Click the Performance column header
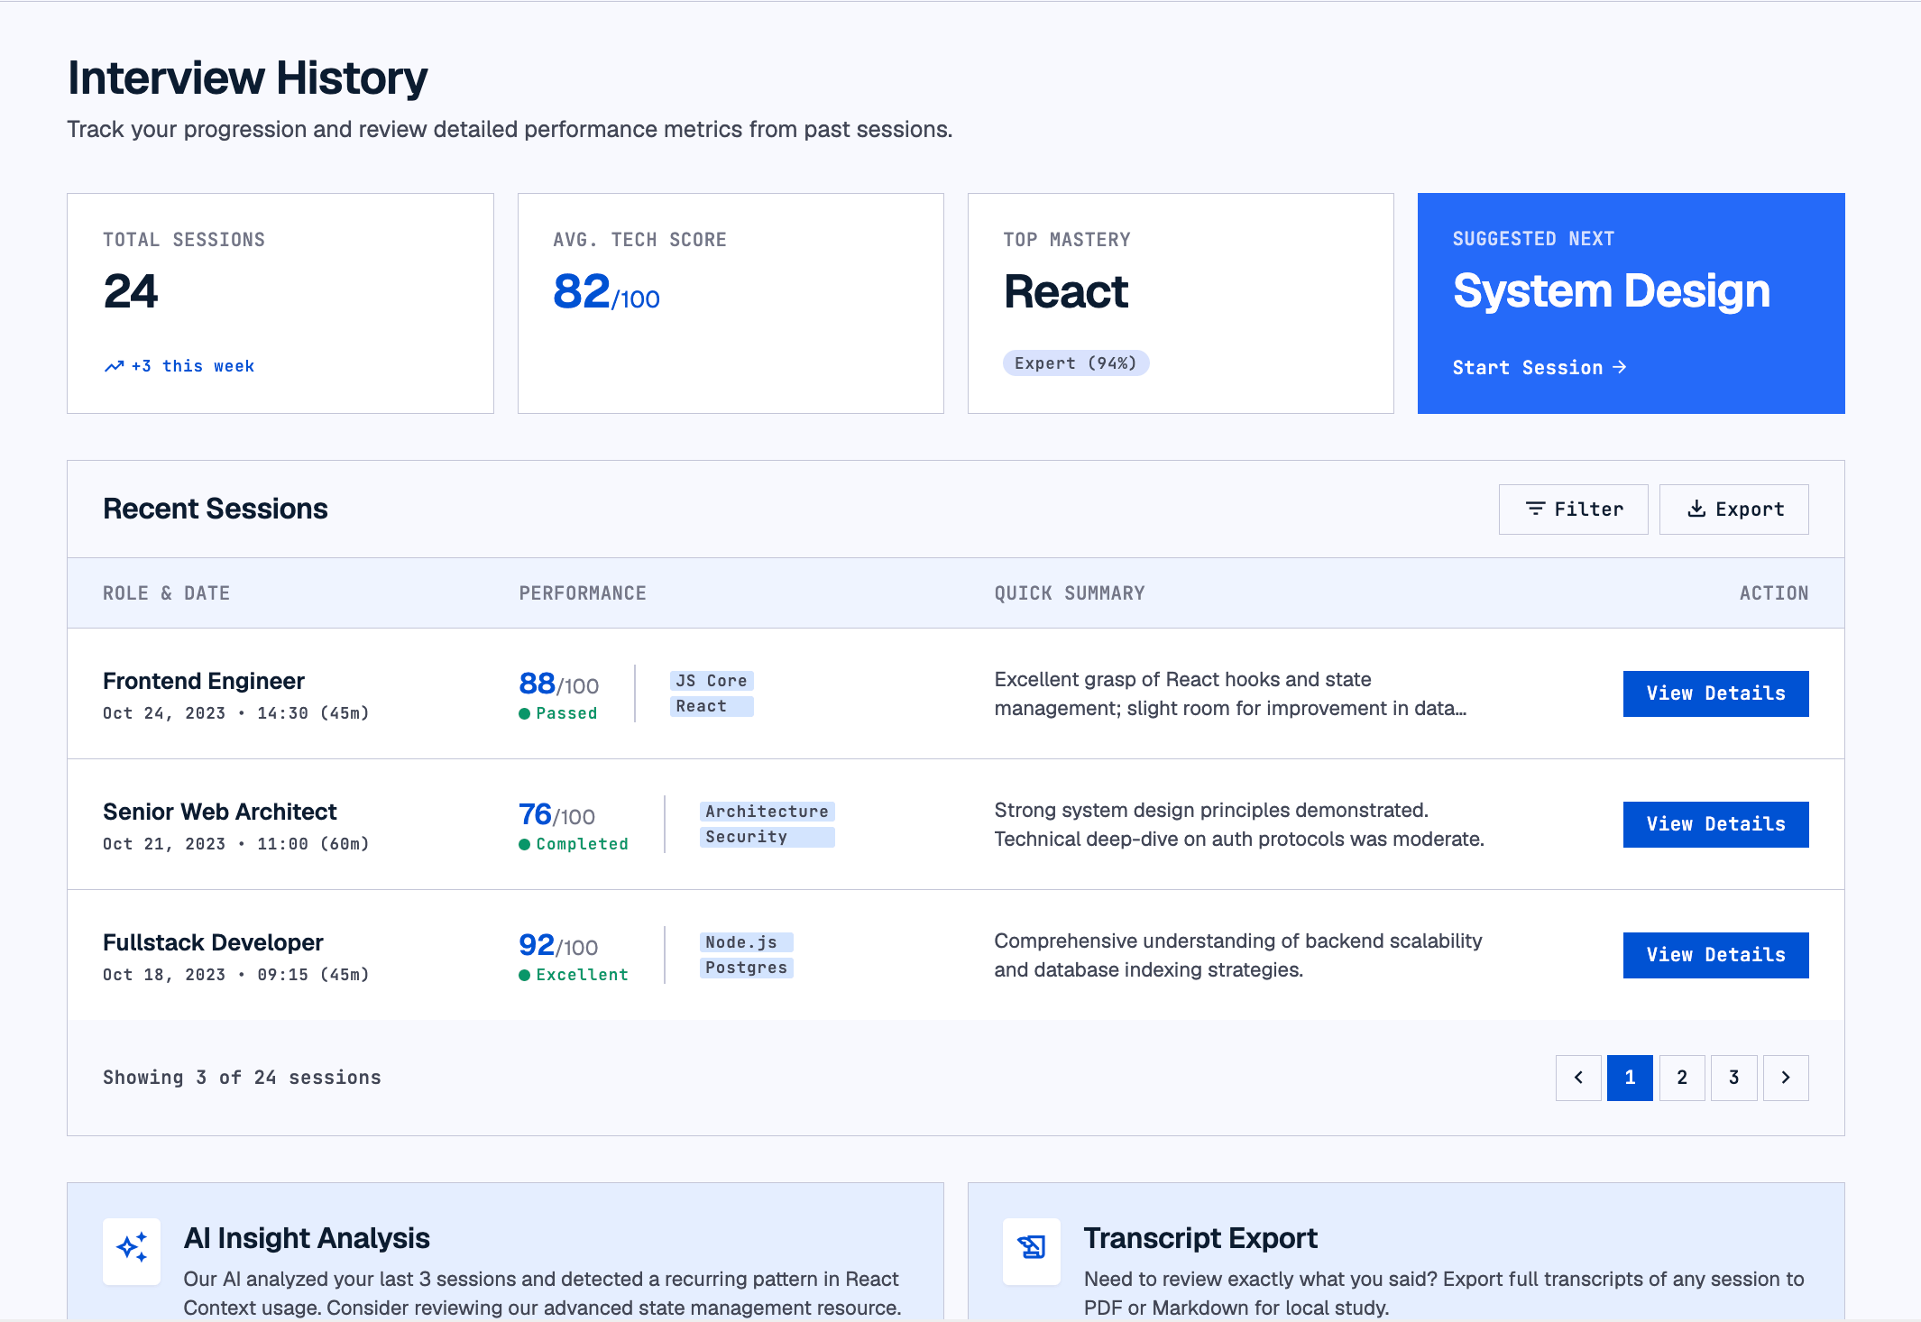The image size is (1921, 1322). coord(583,593)
